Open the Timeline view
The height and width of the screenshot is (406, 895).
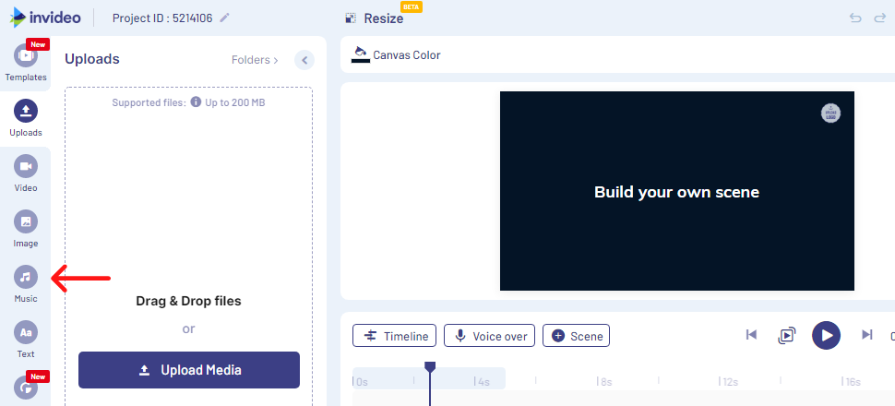tap(394, 336)
